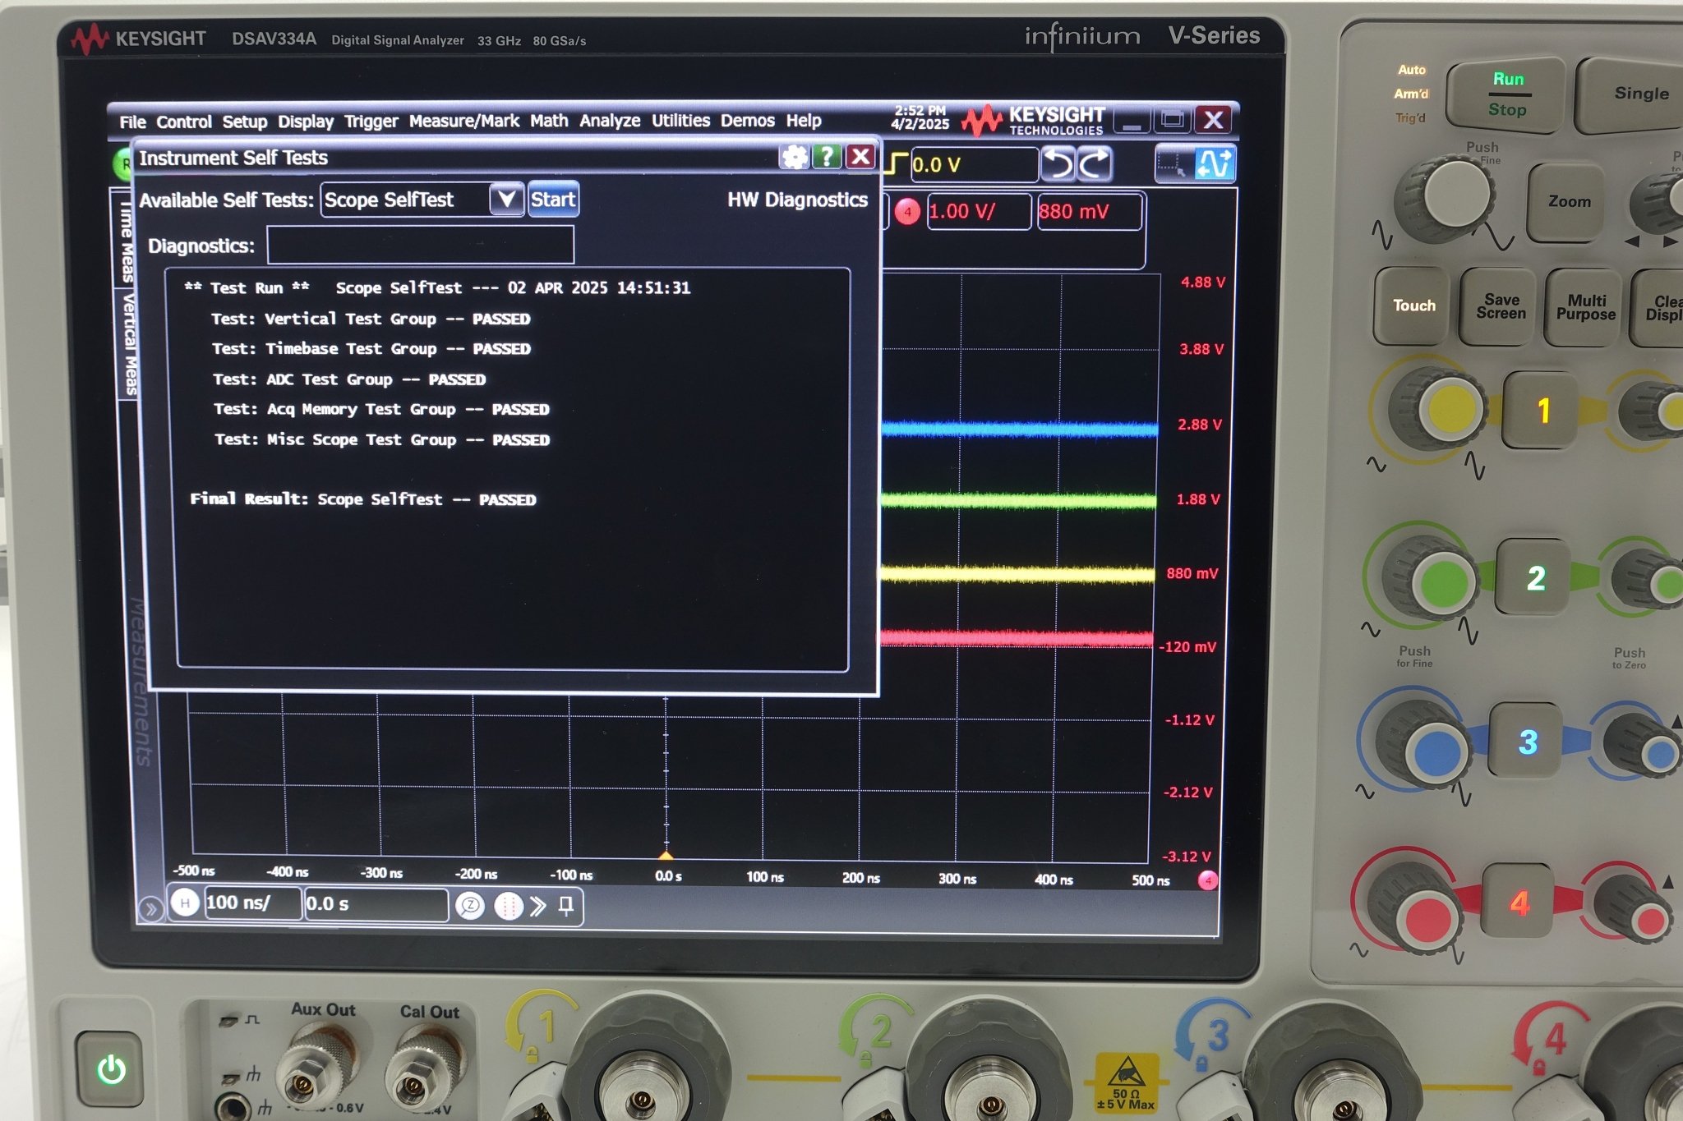Open the Analyze menu
1683x1121 pixels.
click(610, 121)
